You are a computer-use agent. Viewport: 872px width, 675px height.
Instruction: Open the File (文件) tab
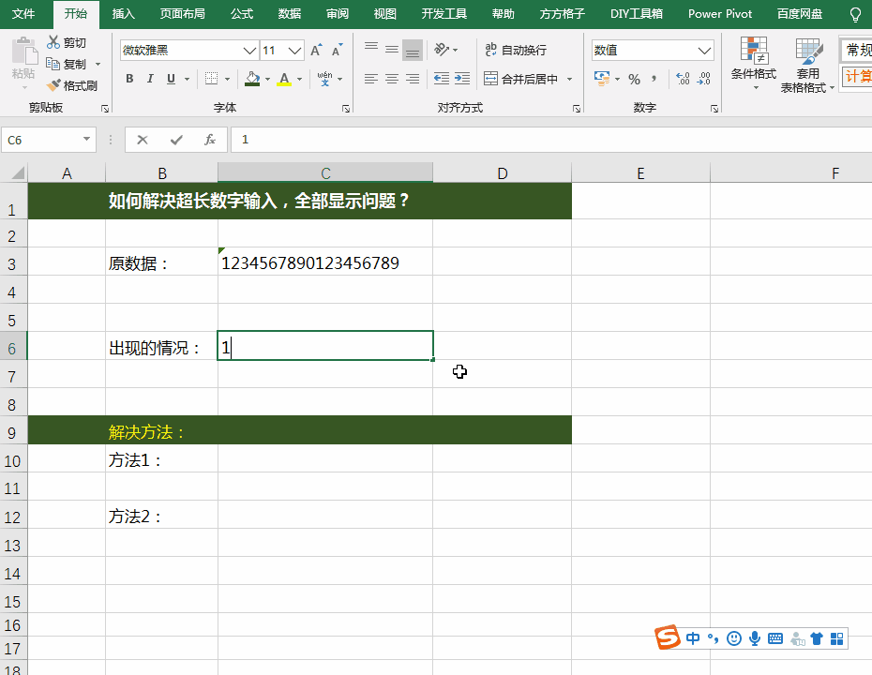click(23, 14)
